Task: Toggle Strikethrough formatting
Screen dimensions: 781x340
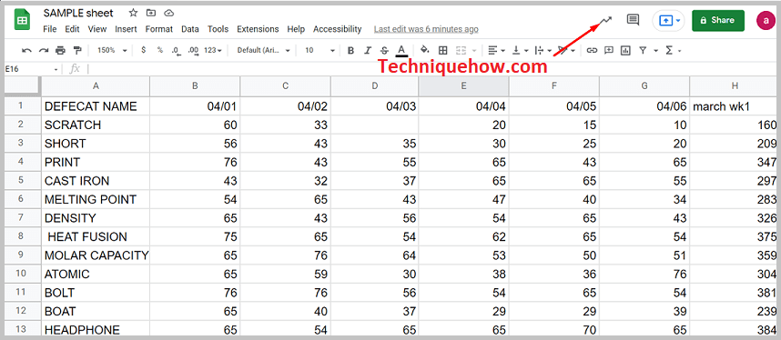Action: (384, 50)
